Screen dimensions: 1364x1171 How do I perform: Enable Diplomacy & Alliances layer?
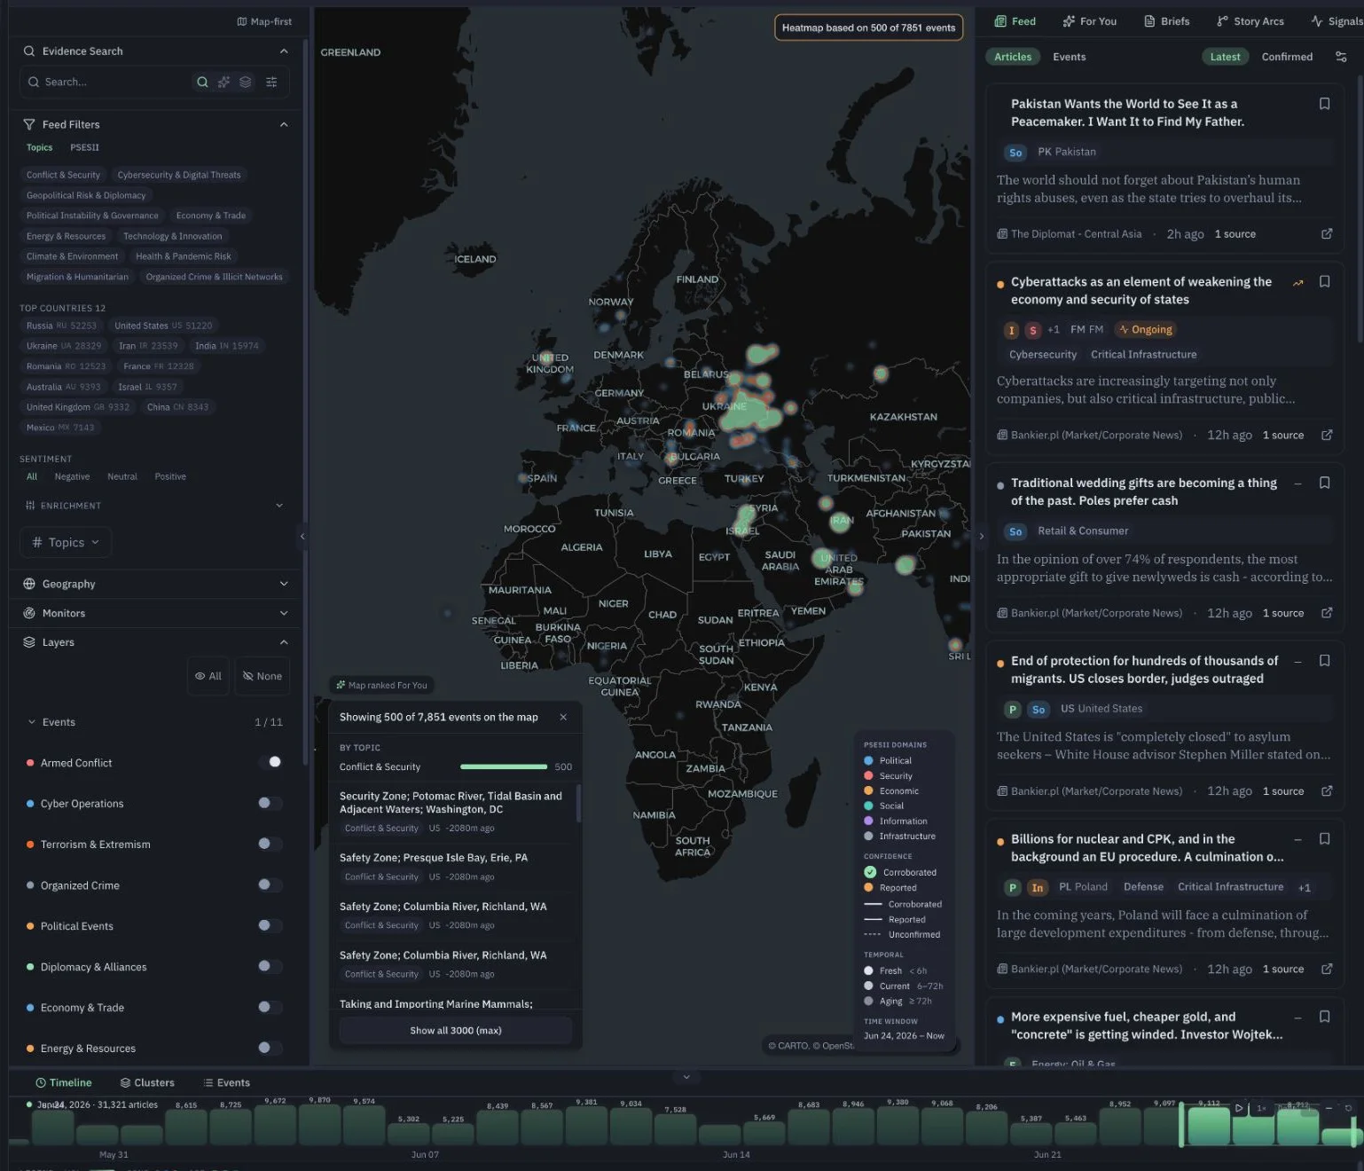point(270,966)
